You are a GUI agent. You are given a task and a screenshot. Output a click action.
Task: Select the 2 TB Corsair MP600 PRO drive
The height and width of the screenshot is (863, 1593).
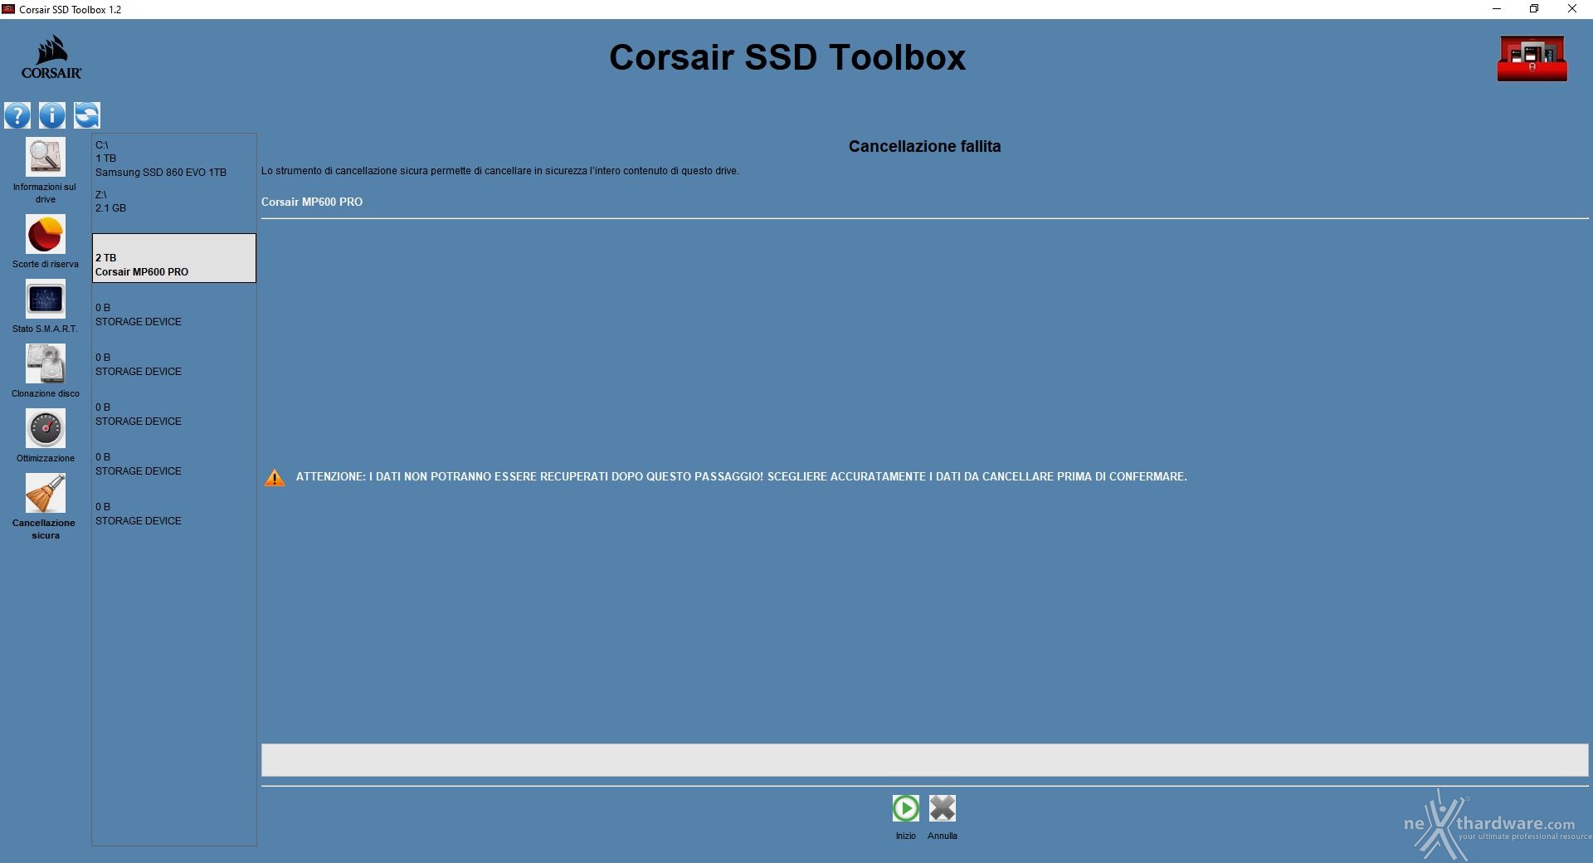pos(173,258)
